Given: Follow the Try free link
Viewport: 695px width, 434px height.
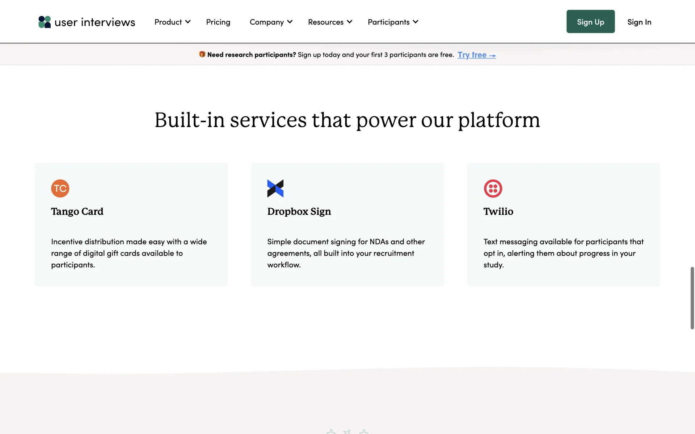Looking at the screenshot, I should [x=472, y=55].
